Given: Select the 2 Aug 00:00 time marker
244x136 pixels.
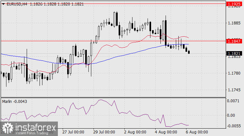Looking at the screenshot, I should (135, 132).
